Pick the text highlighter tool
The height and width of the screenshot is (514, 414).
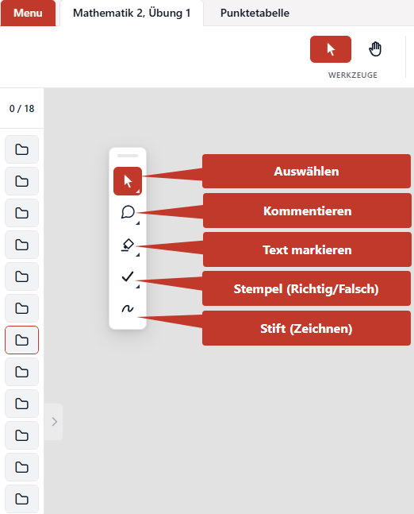click(x=128, y=245)
